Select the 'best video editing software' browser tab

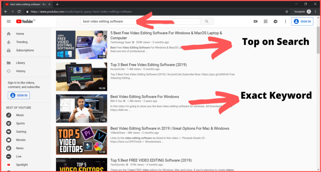[28, 4]
